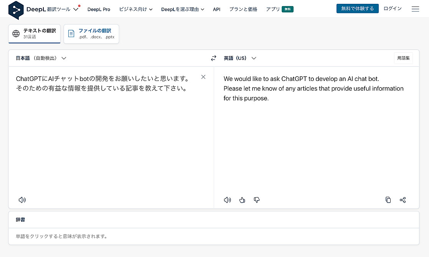
Task: Listen to the English translation audio
Action: pos(228,200)
